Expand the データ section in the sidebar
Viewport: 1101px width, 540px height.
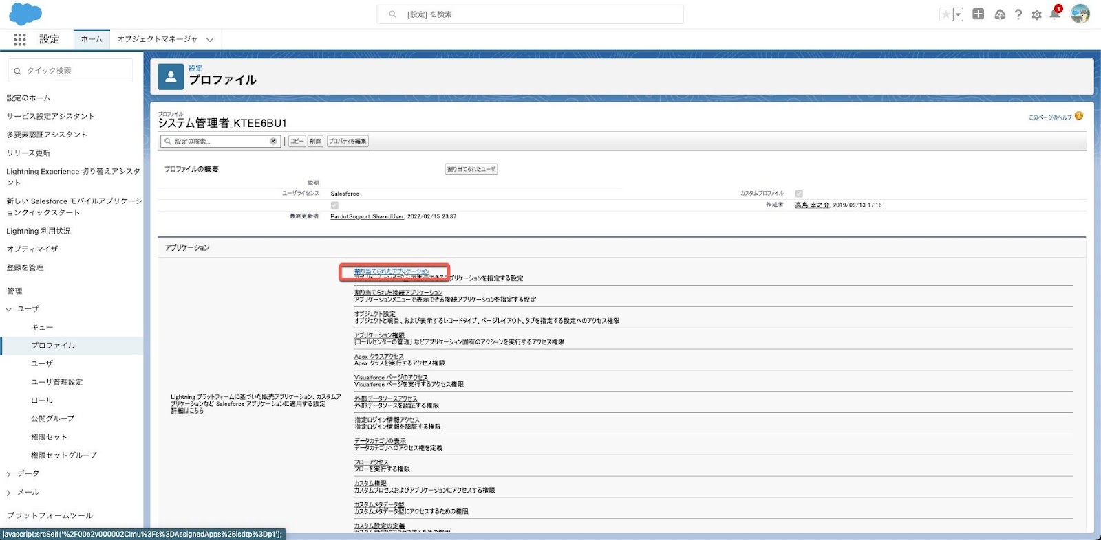9,474
